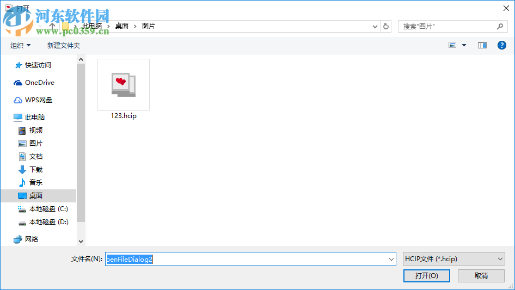Click the 取消 button
Image resolution: width=515 pixels, height=290 pixels.
coord(481,275)
